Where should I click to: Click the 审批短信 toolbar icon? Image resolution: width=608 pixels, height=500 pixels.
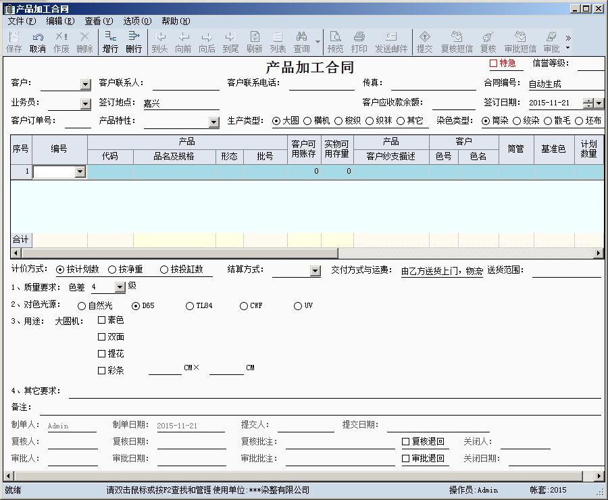[x=520, y=42]
